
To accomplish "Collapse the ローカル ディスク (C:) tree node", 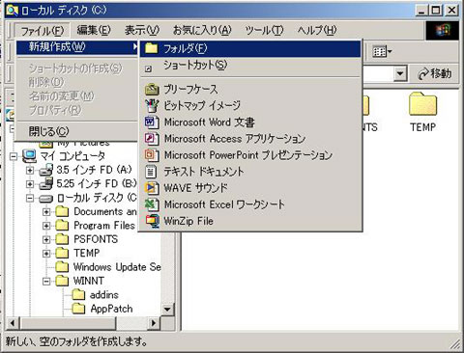I will coord(30,199).
